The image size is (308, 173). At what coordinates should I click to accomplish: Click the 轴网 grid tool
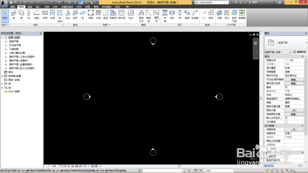coord(211,14)
